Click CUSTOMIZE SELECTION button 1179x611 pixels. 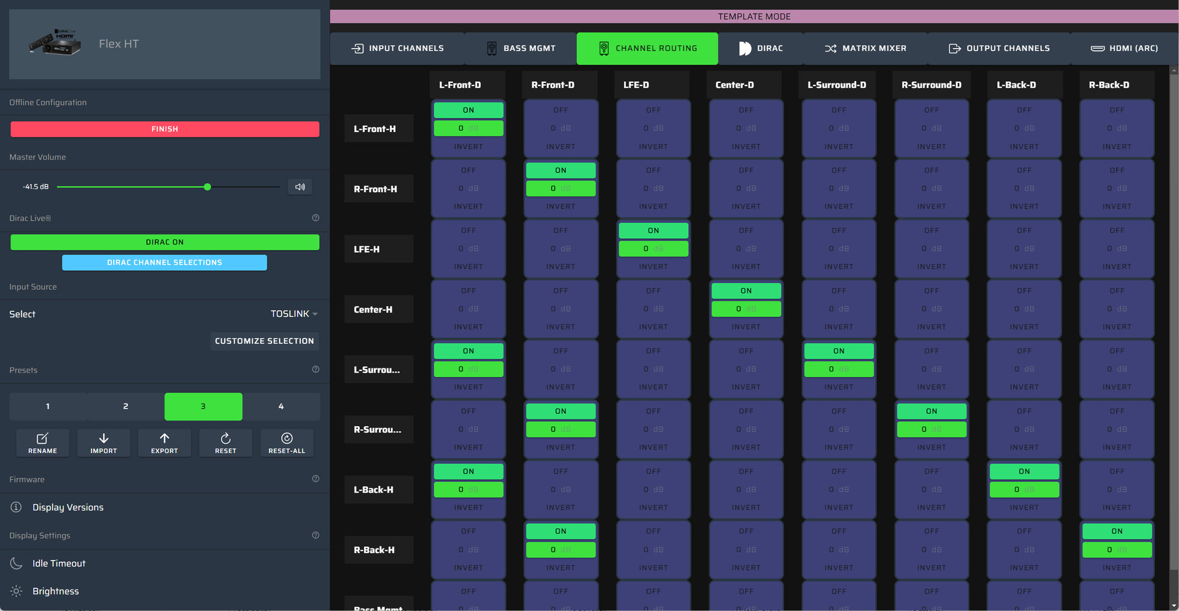(x=264, y=341)
